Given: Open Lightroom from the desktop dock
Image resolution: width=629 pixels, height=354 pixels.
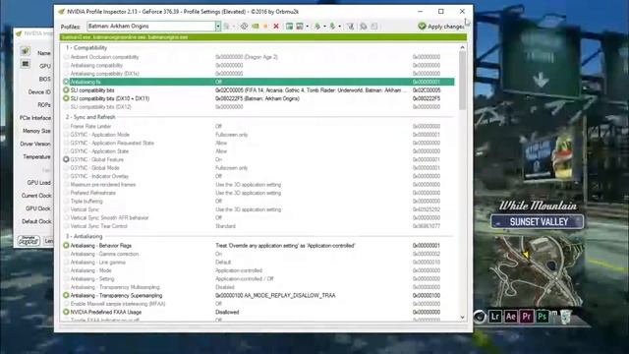Looking at the screenshot, I should pyautogui.click(x=495, y=317).
